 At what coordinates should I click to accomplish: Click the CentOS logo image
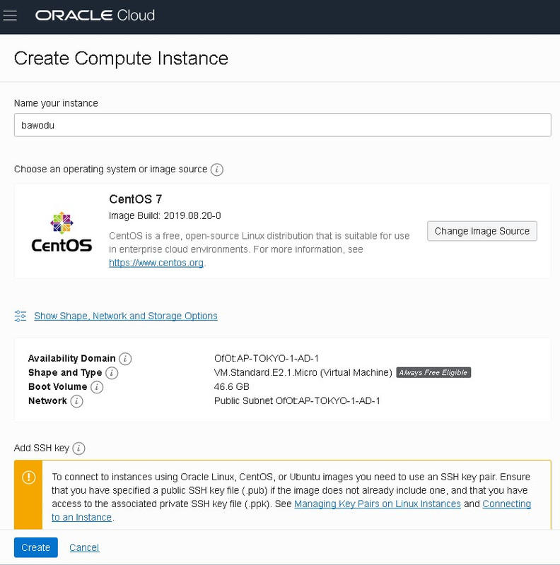pyautogui.click(x=62, y=232)
